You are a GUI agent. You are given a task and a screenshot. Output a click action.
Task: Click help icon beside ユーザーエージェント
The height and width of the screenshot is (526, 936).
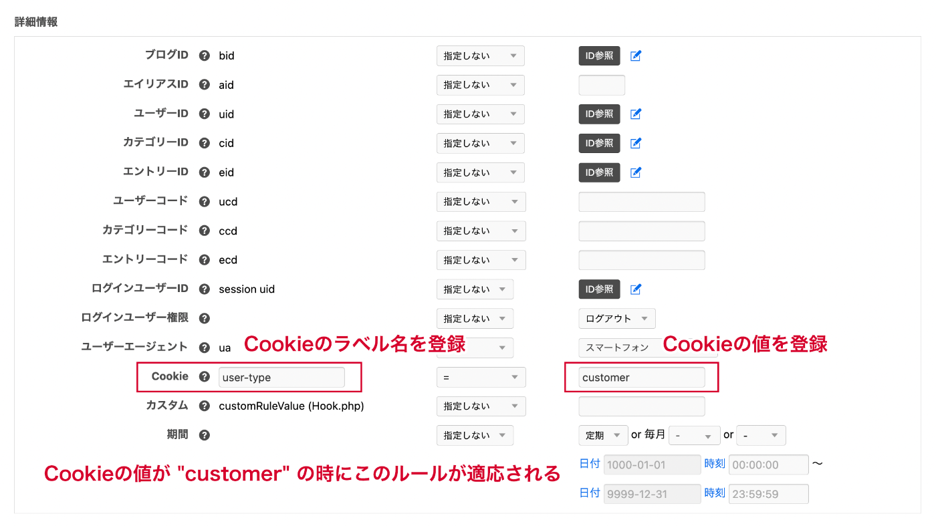[205, 348]
